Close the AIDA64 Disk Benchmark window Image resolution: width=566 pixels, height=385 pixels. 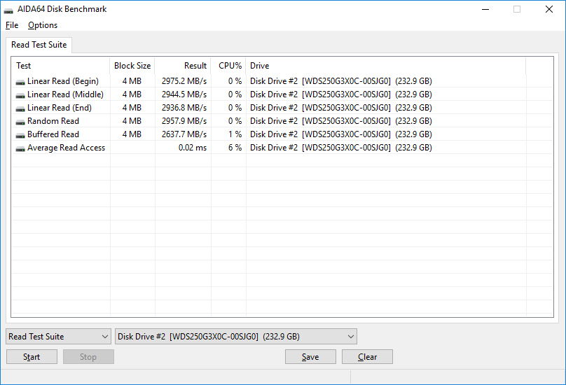pos(549,9)
